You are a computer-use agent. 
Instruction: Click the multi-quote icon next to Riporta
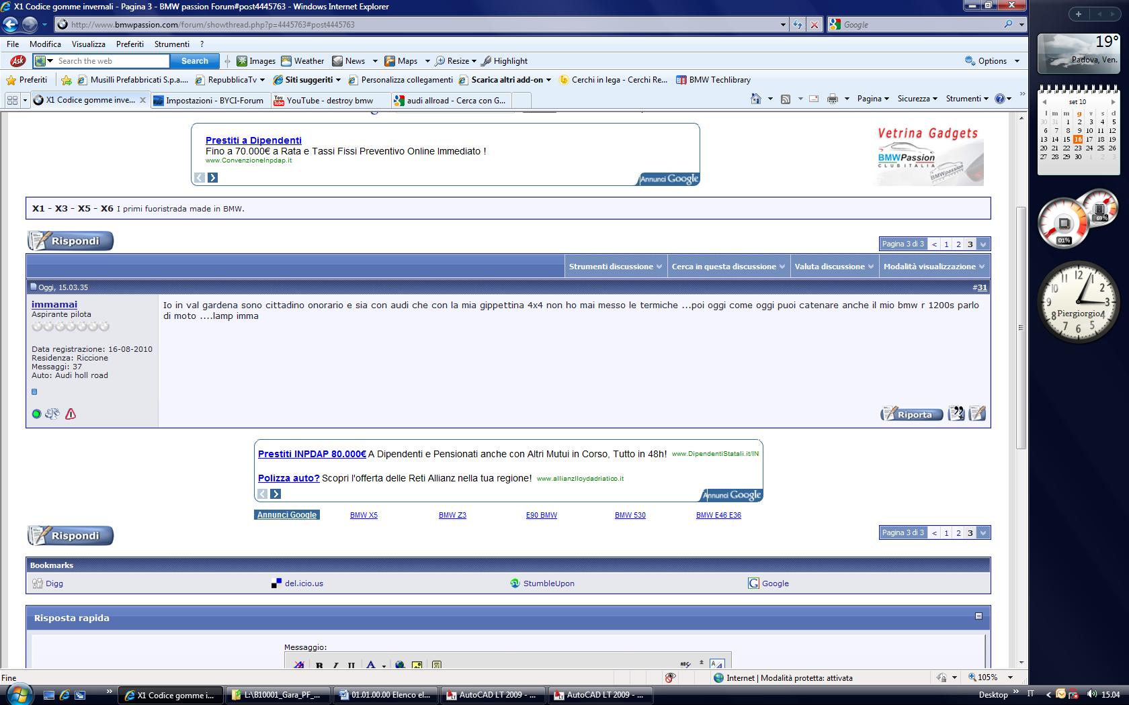pyautogui.click(x=956, y=414)
